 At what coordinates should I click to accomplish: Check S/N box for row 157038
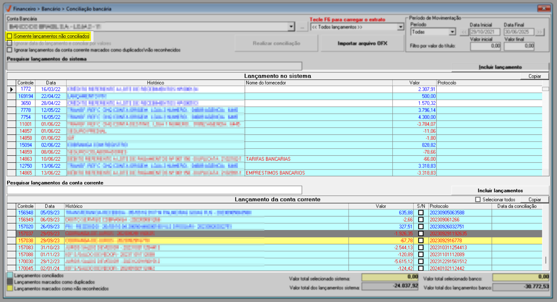421,241
